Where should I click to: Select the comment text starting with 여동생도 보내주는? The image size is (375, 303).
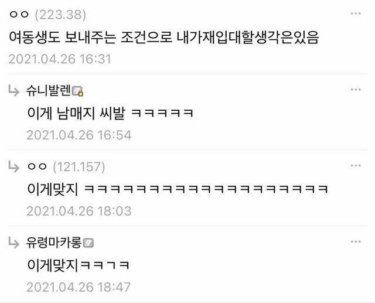pyautogui.click(x=164, y=37)
